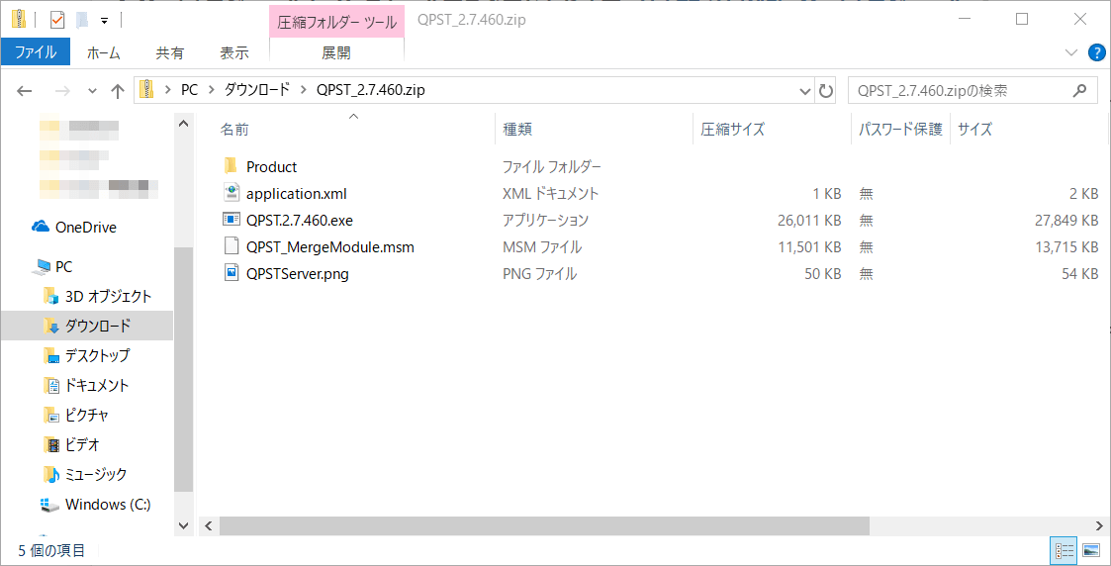The width and height of the screenshot is (1111, 566).
Task: Open the ファイル menu tab
Action: click(35, 52)
